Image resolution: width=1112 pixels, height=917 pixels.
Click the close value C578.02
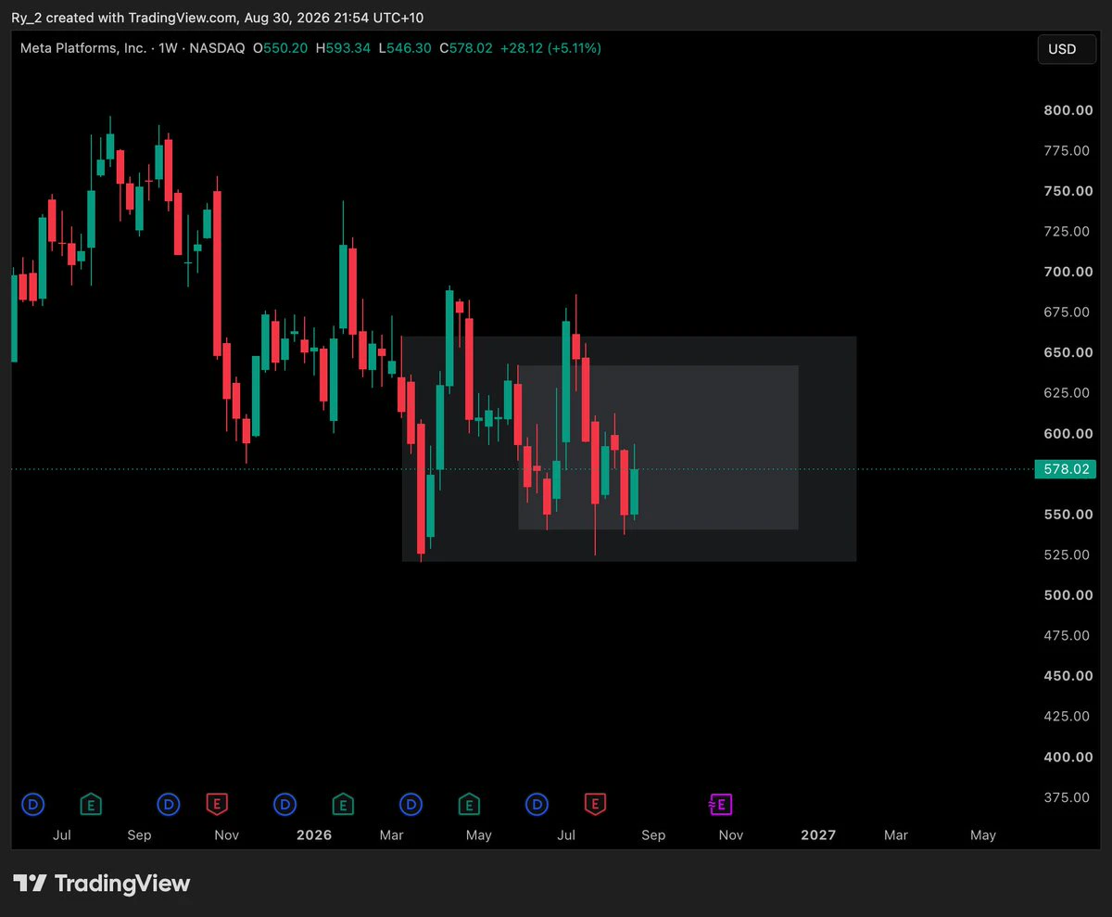coord(466,48)
